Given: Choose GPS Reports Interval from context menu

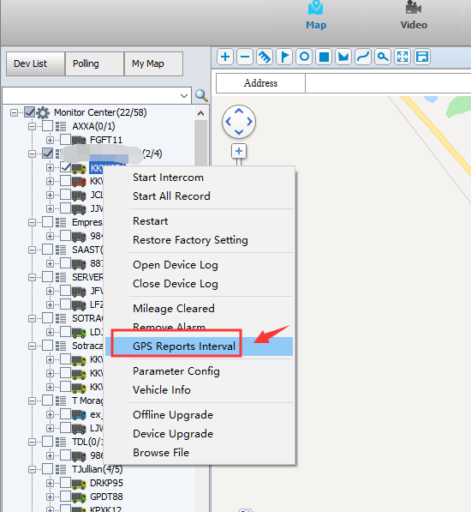Looking at the screenshot, I should coord(199,346).
